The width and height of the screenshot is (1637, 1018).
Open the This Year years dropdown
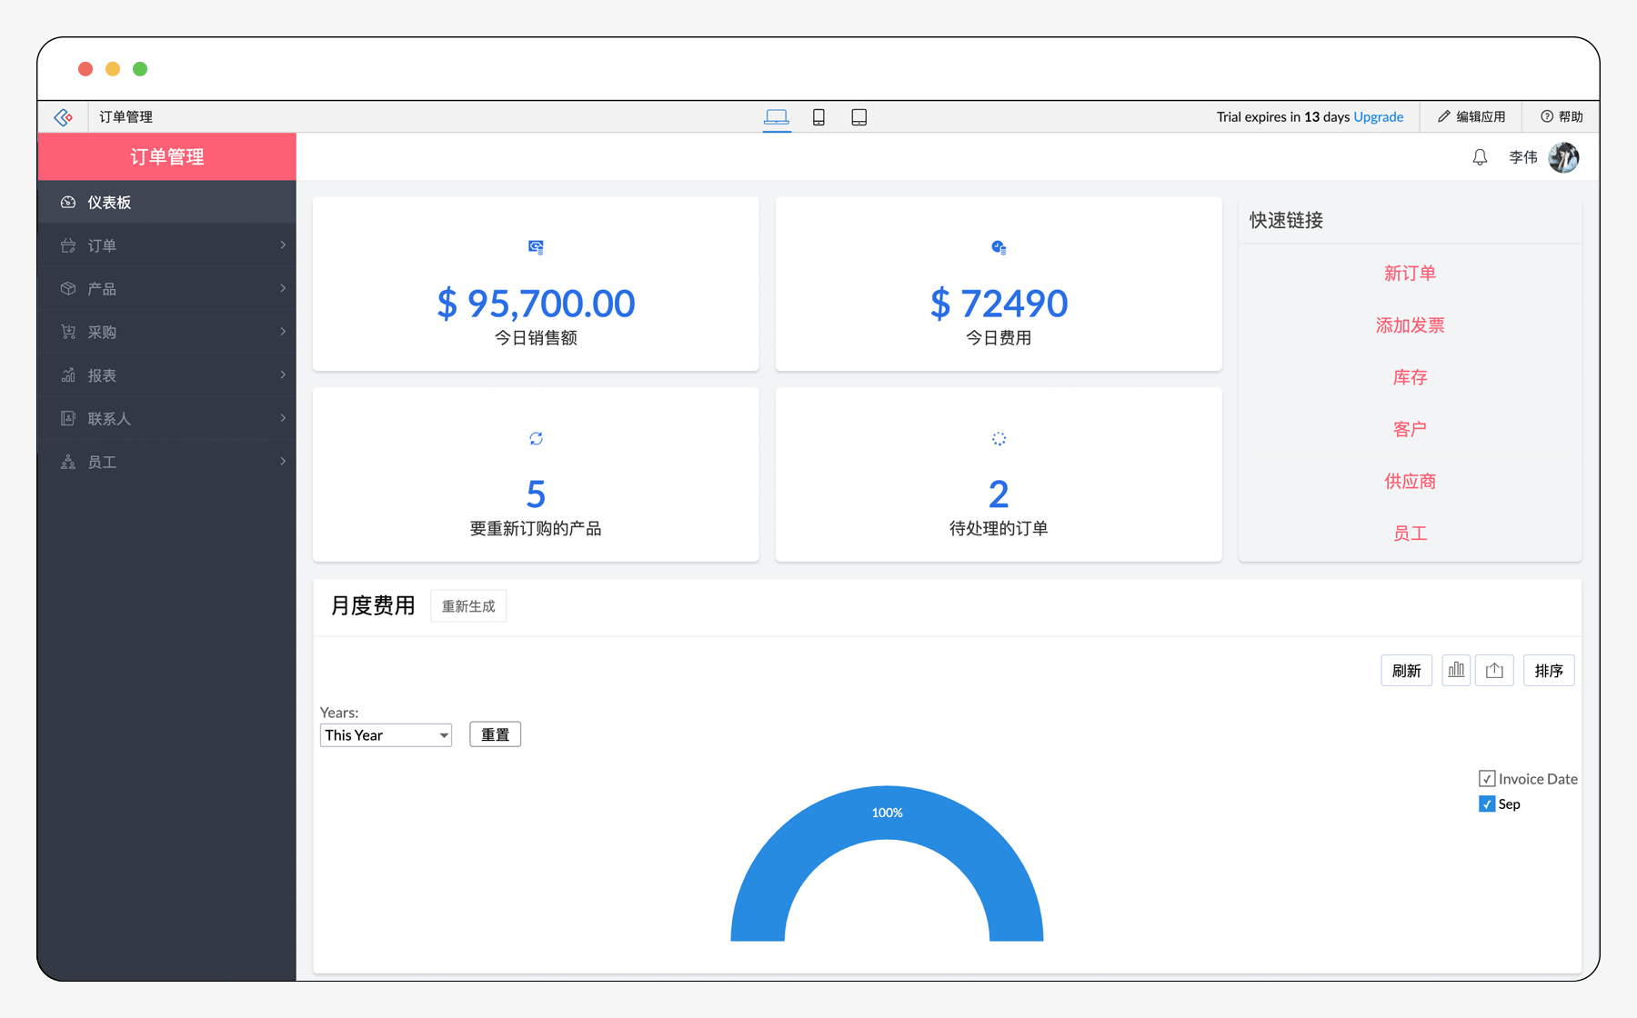(x=386, y=735)
